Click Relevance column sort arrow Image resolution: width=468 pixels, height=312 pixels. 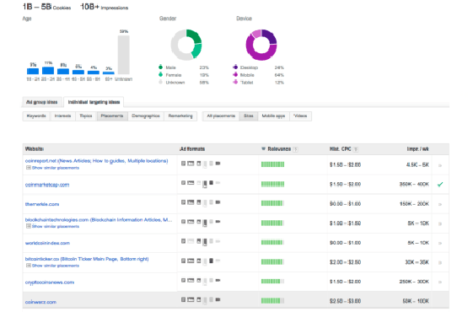pos(263,148)
